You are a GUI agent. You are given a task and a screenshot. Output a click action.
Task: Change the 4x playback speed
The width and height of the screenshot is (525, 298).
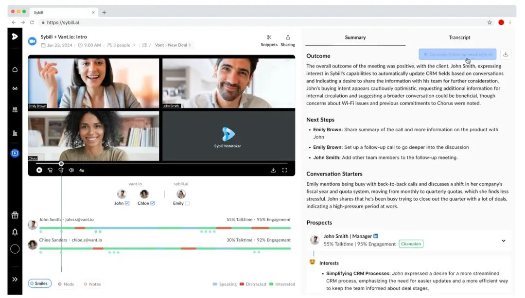(x=82, y=171)
